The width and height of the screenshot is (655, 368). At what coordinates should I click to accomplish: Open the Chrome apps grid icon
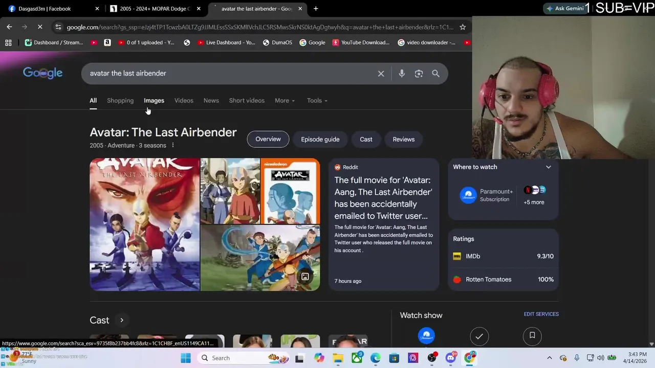pos(8,42)
